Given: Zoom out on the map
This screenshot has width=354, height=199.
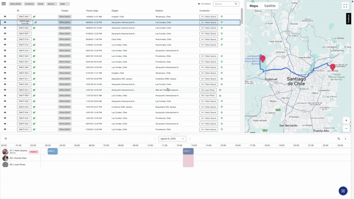Looking at the screenshot, I should [x=346, y=128].
